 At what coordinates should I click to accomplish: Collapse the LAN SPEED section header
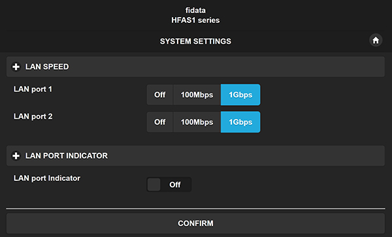(x=195, y=67)
